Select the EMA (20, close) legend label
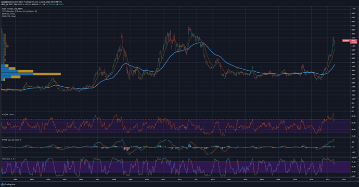 coord(8,14)
